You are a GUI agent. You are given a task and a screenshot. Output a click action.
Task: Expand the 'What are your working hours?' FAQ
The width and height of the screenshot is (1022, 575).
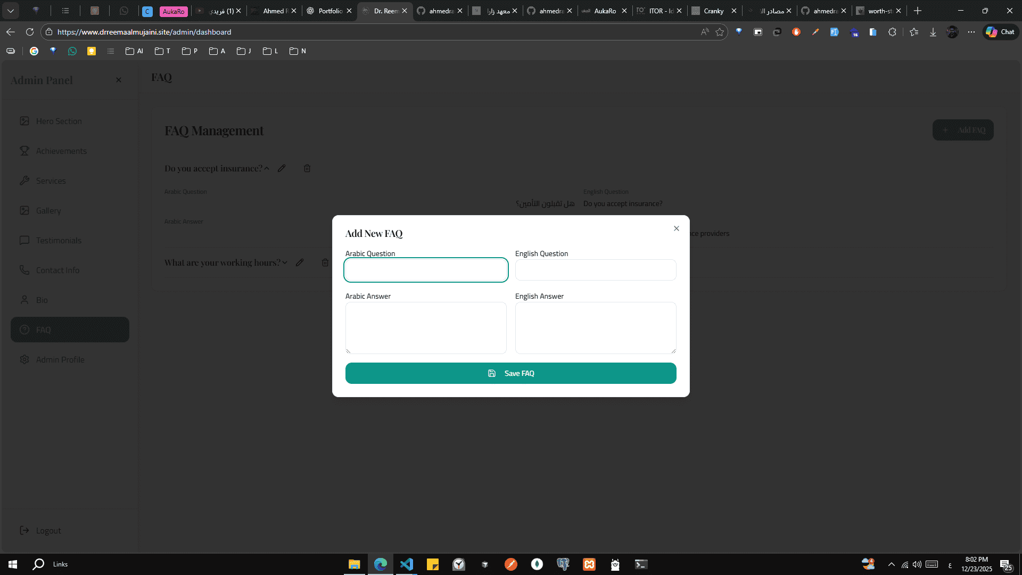(x=285, y=262)
